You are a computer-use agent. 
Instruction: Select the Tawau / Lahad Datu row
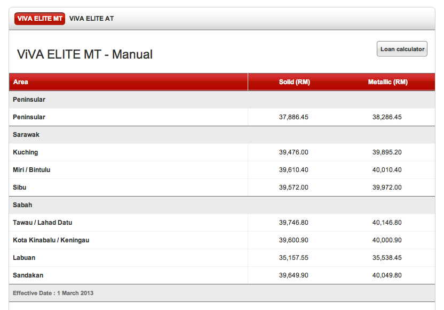click(x=222, y=223)
